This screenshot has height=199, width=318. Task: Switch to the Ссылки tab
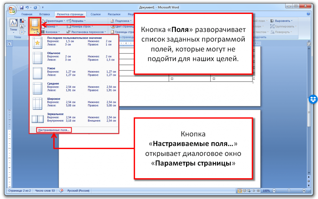pyautogui.click(x=95, y=14)
